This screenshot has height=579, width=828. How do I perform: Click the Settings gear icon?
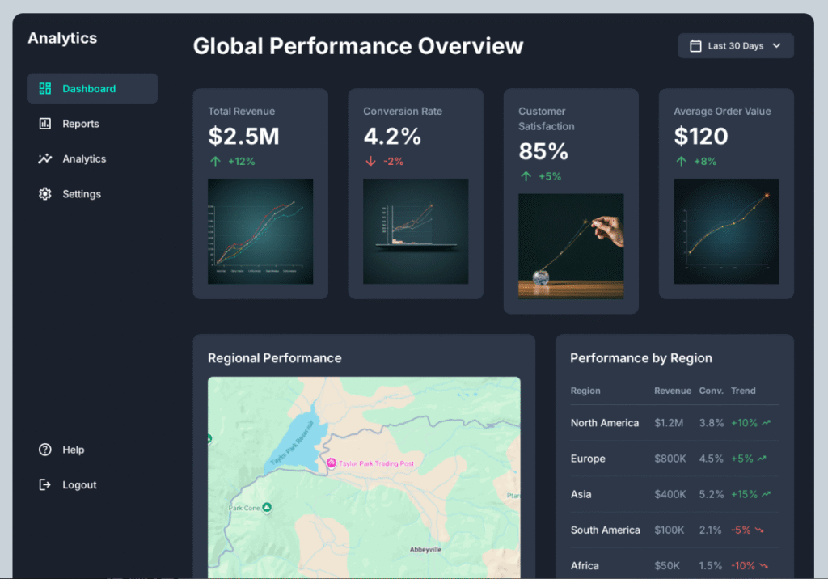click(x=45, y=194)
